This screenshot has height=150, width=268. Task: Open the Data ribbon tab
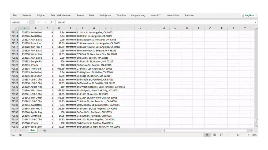pyautogui.click(x=91, y=15)
